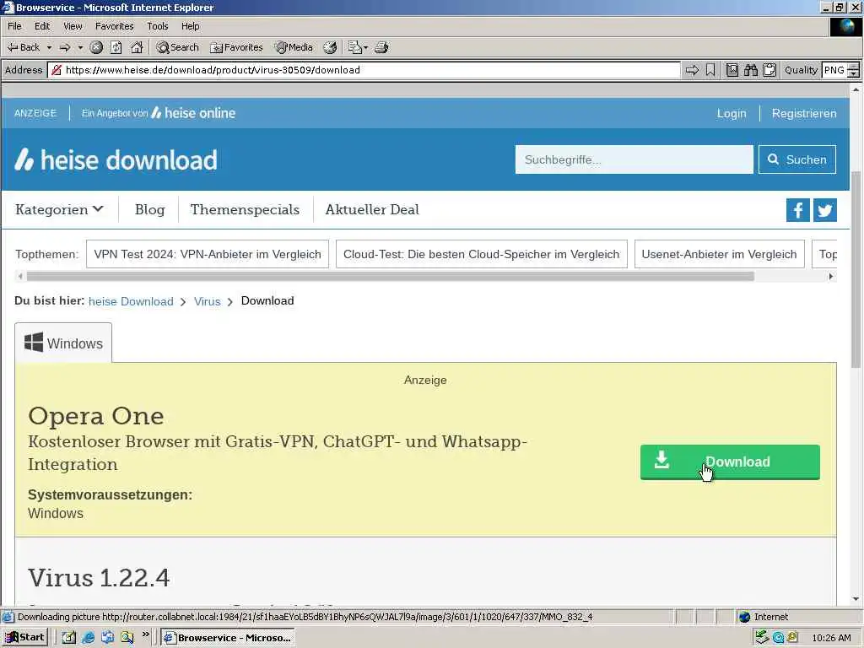
Task: Click the Home icon in toolbar
Action: coord(137,47)
